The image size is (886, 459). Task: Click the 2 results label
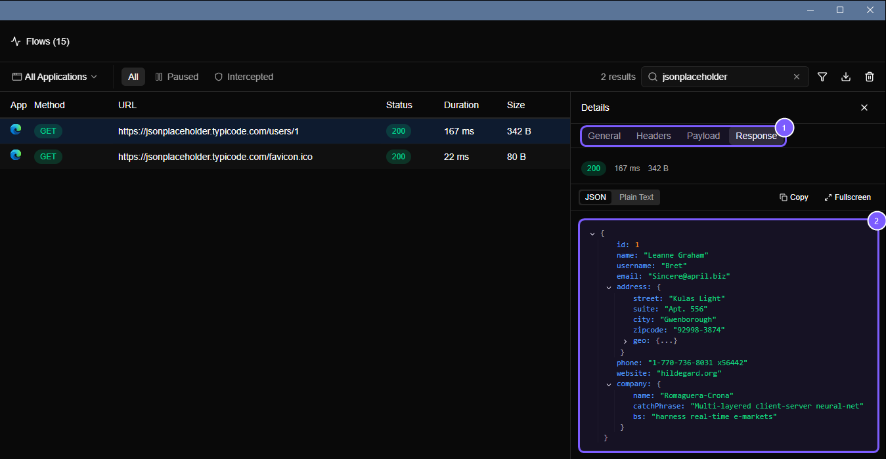[x=618, y=77]
